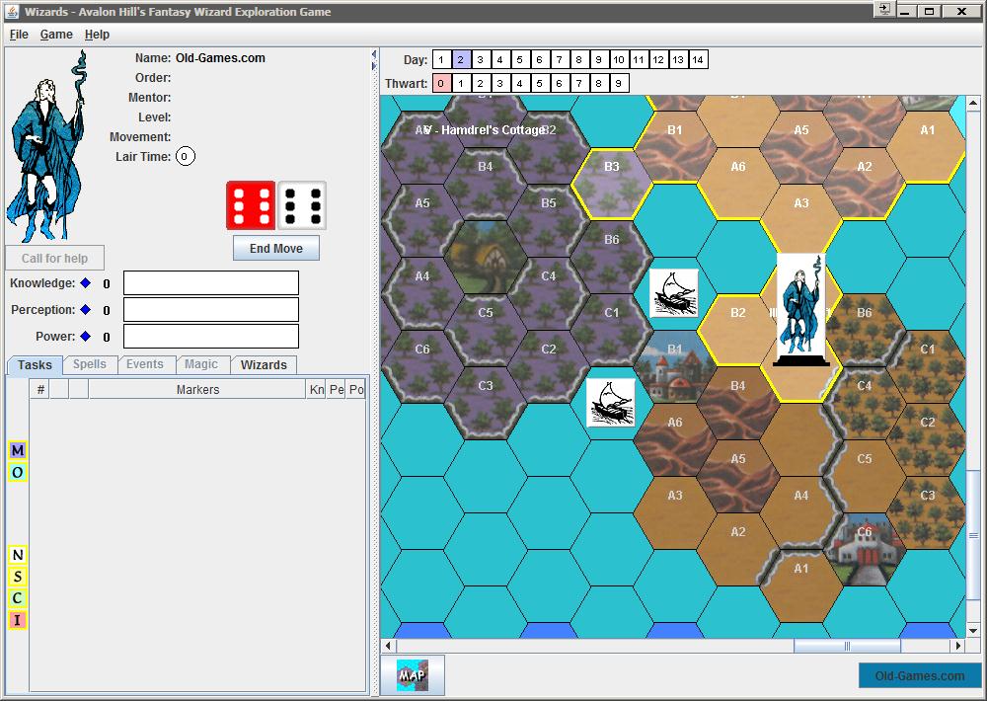This screenshot has height=701, width=987.
Task: Switch to the Wizards tab
Action: coord(264,364)
